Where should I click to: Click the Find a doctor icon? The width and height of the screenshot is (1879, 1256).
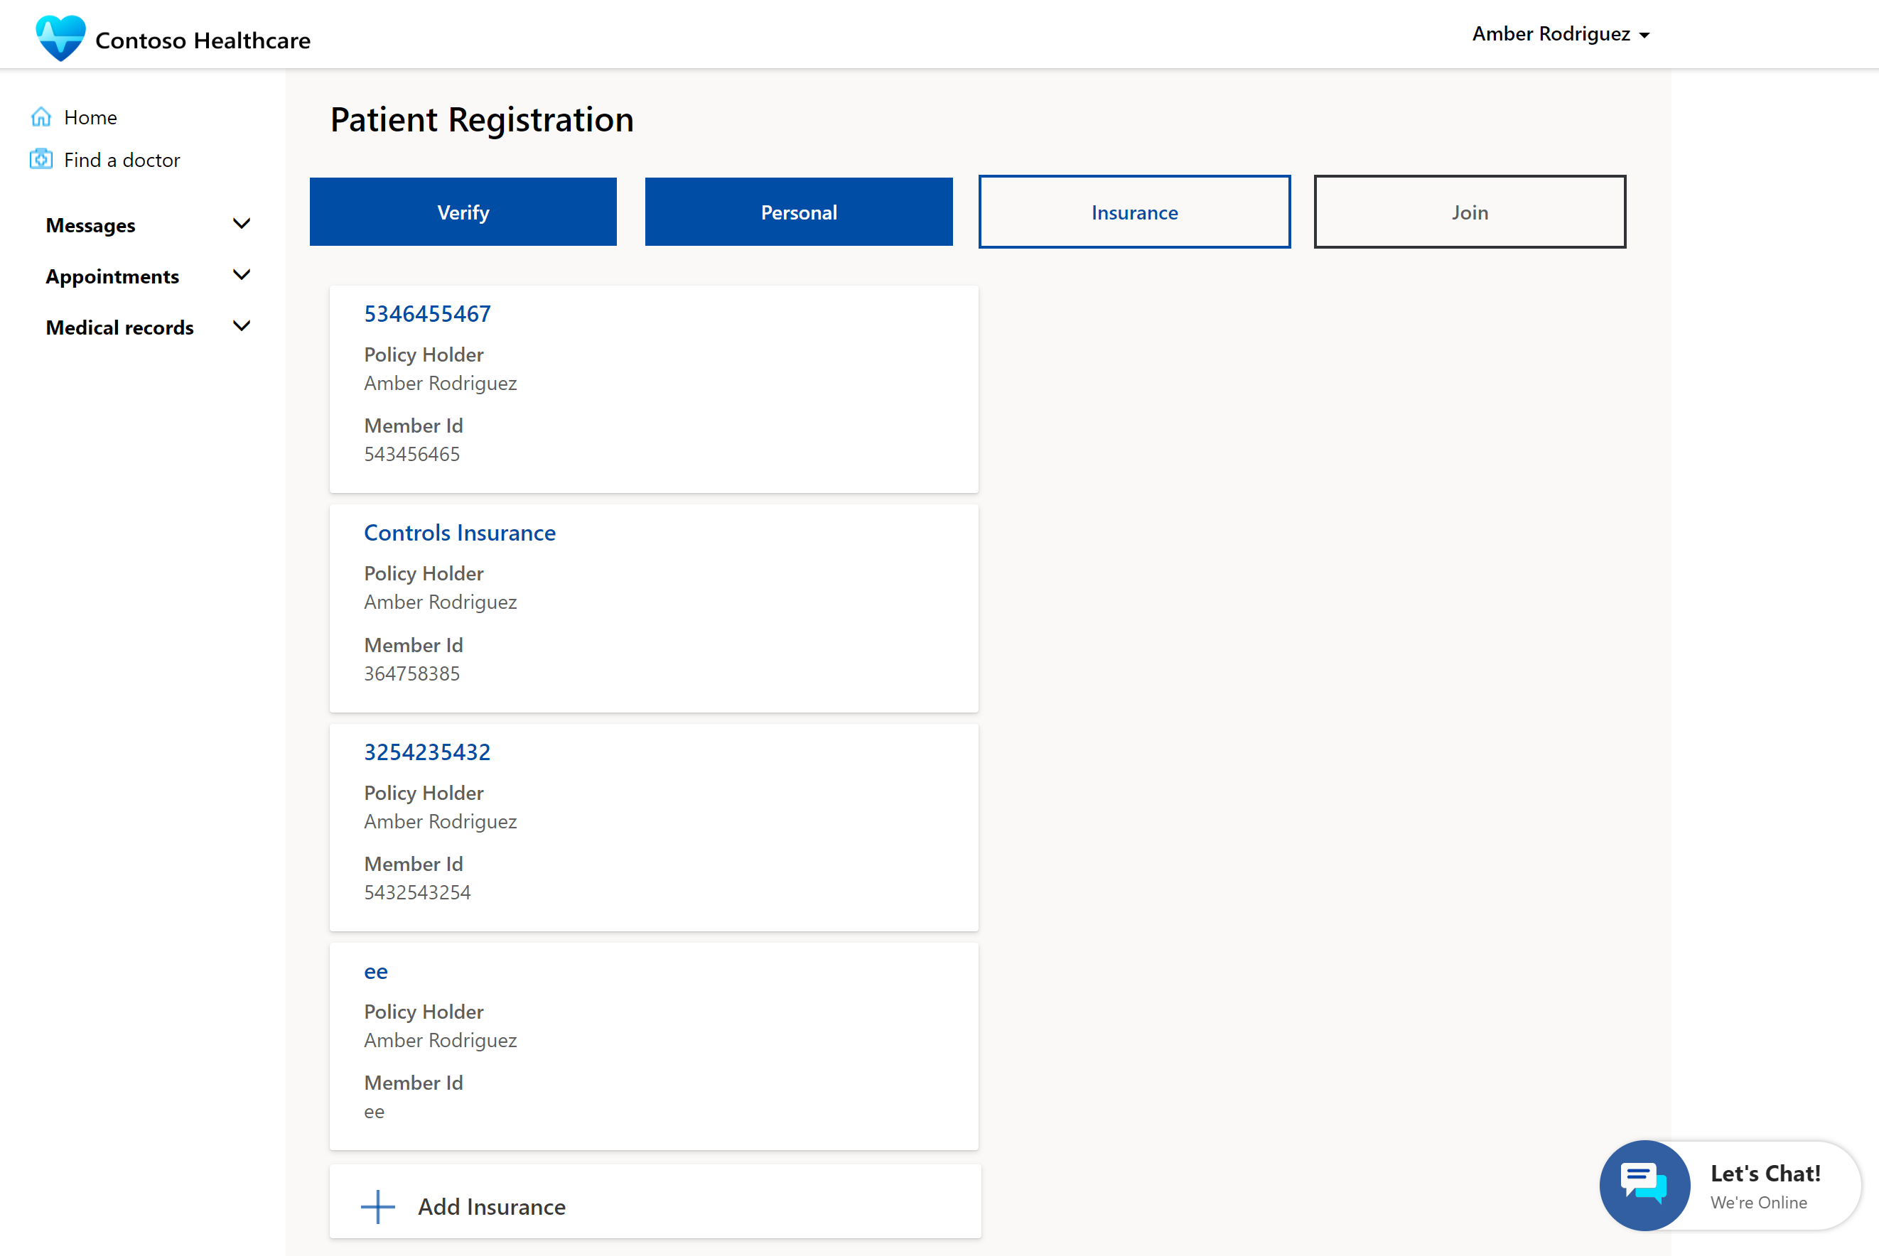41,158
